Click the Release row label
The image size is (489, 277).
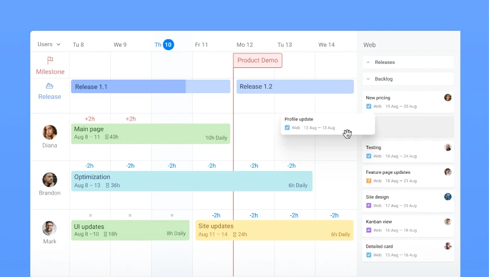[49, 97]
